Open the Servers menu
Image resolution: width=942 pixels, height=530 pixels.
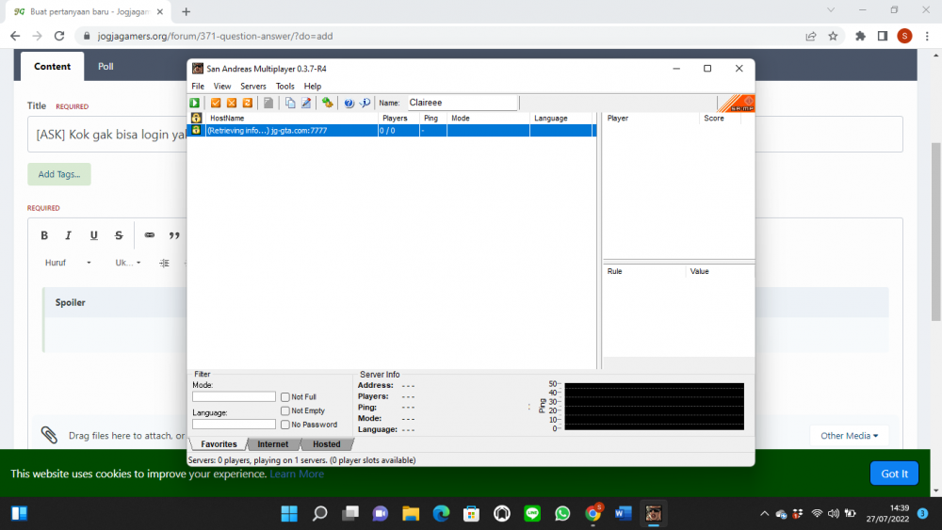click(x=252, y=86)
